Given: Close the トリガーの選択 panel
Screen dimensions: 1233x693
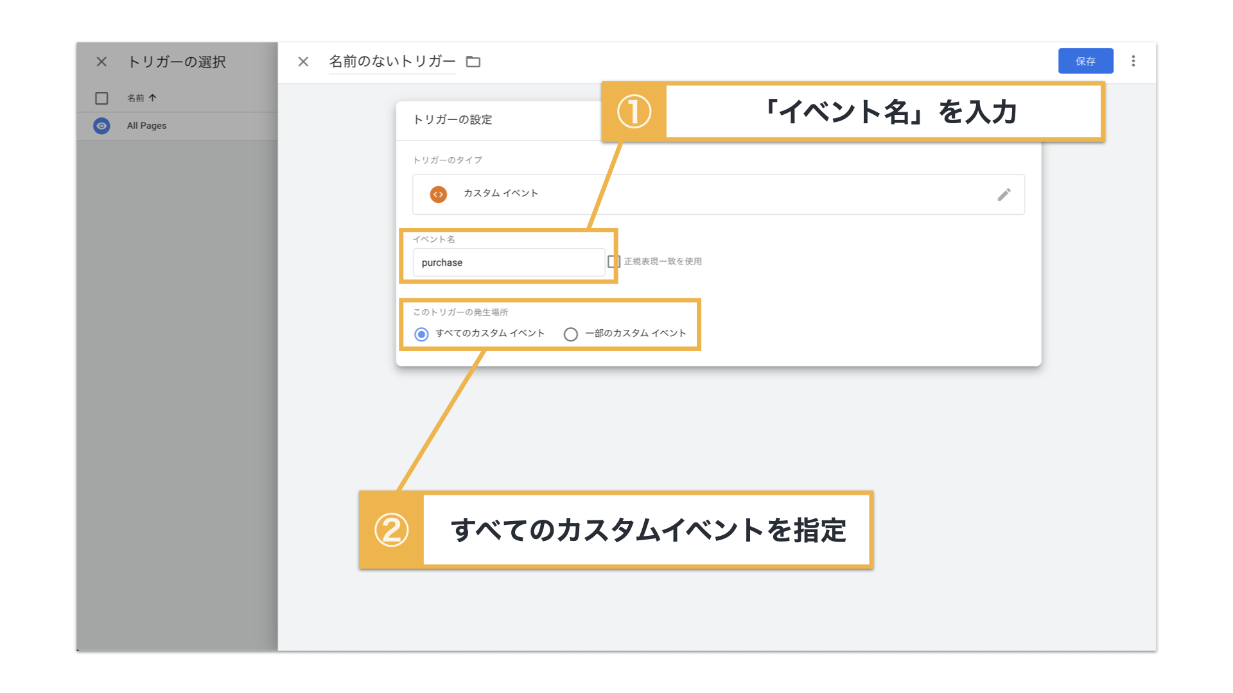Looking at the screenshot, I should point(101,62).
